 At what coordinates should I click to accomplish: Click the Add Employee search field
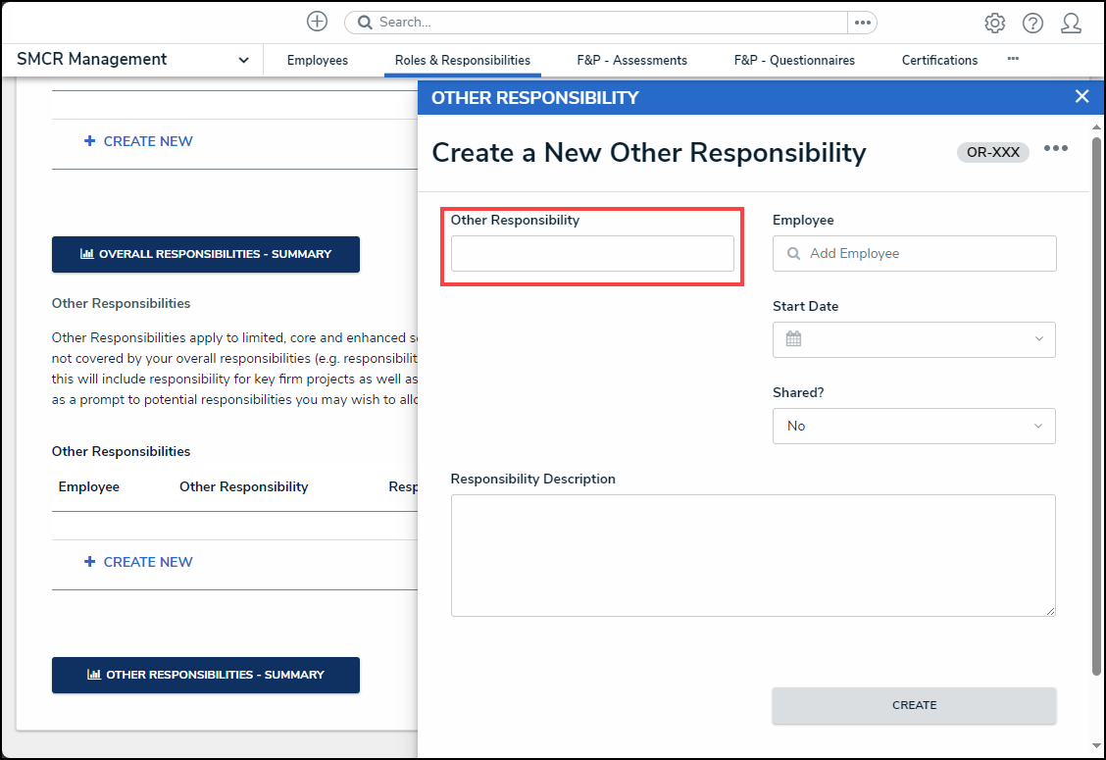pyautogui.click(x=922, y=253)
